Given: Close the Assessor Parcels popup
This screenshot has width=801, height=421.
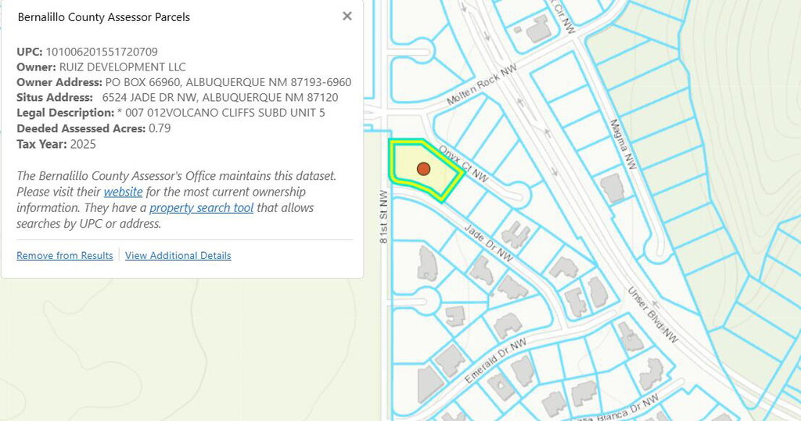Looking at the screenshot, I should (x=347, y=16).
